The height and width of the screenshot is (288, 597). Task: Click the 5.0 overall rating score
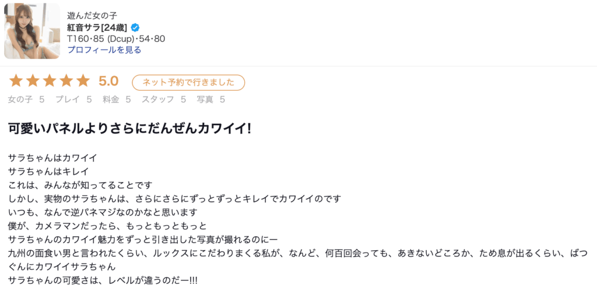point(108,81)
